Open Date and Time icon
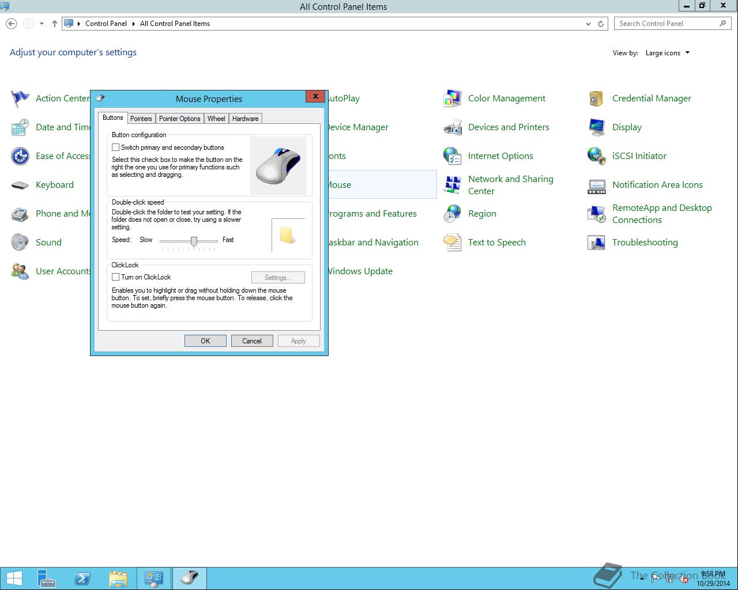738x590 pixels. click(20, 127)
